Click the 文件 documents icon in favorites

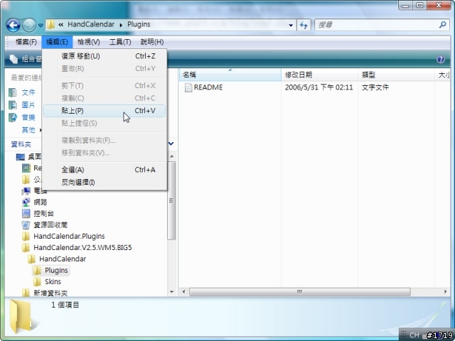[13, 92]
